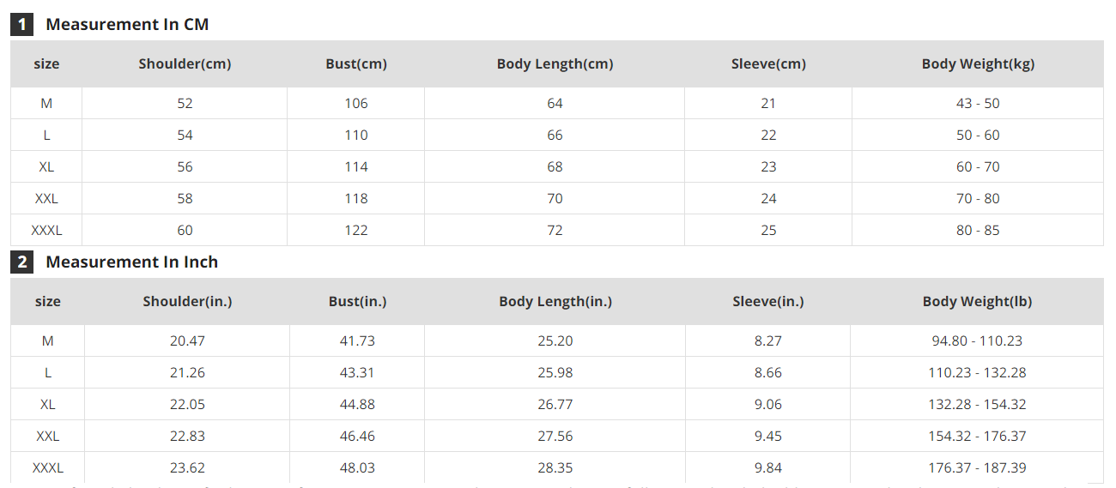1116x488 pixels.
Task: Click the Body Length(in.) column header
Action: (555, 301)
